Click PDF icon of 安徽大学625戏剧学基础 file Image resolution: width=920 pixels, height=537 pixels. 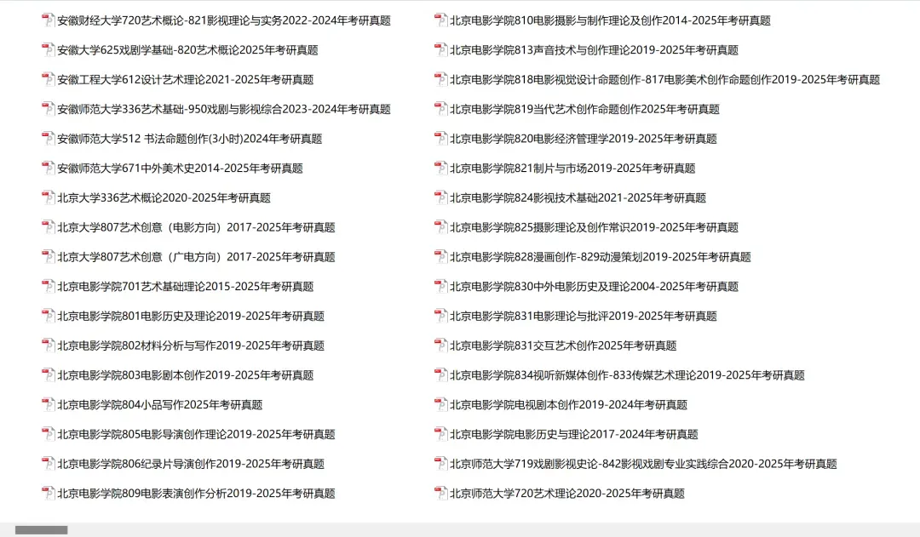(48, 50)
